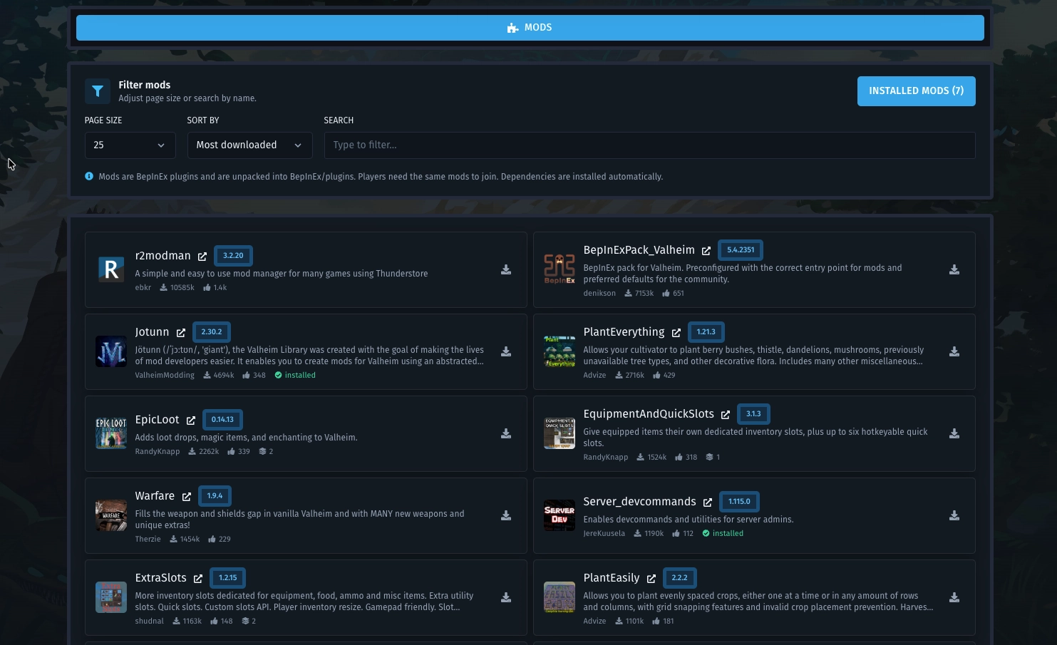Download the EpicLoot mod
The height and width of the screenshot is (645, 1057).
click(506, 433)
